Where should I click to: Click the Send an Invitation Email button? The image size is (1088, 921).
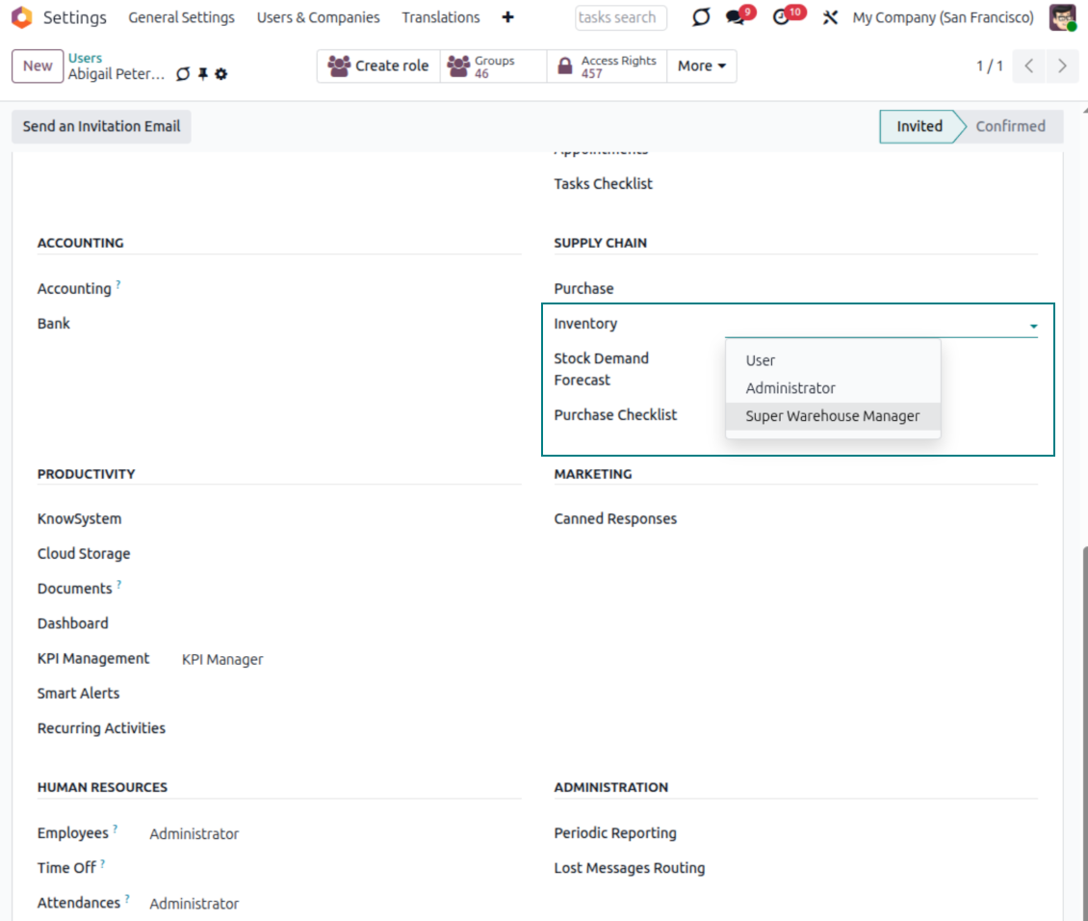click(x=100, y=126)
